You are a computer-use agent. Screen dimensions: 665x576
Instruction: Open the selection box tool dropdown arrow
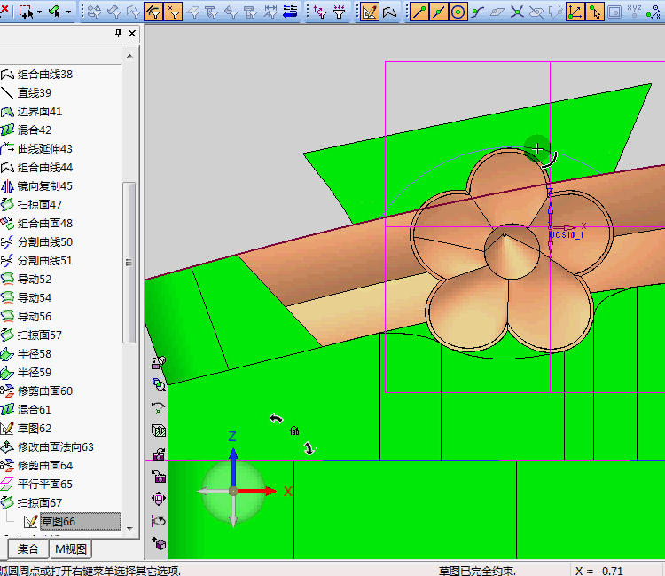(x=38, y=12)
